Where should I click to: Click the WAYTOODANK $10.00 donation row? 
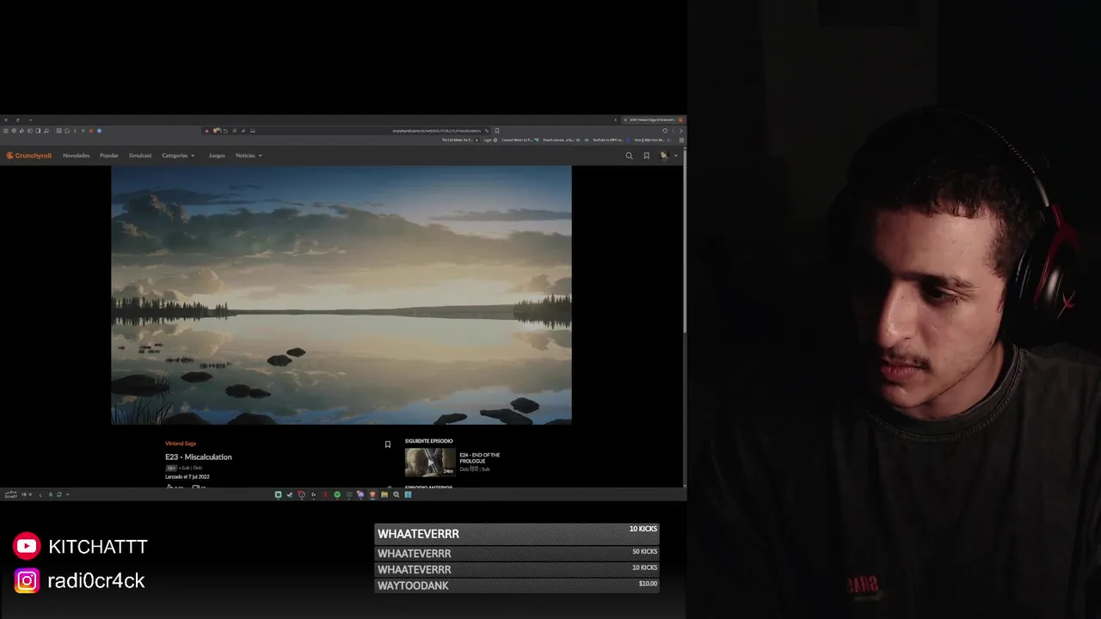click(517, 585)
